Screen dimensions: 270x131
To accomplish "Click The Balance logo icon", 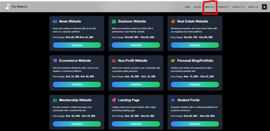I will [7, 7].
